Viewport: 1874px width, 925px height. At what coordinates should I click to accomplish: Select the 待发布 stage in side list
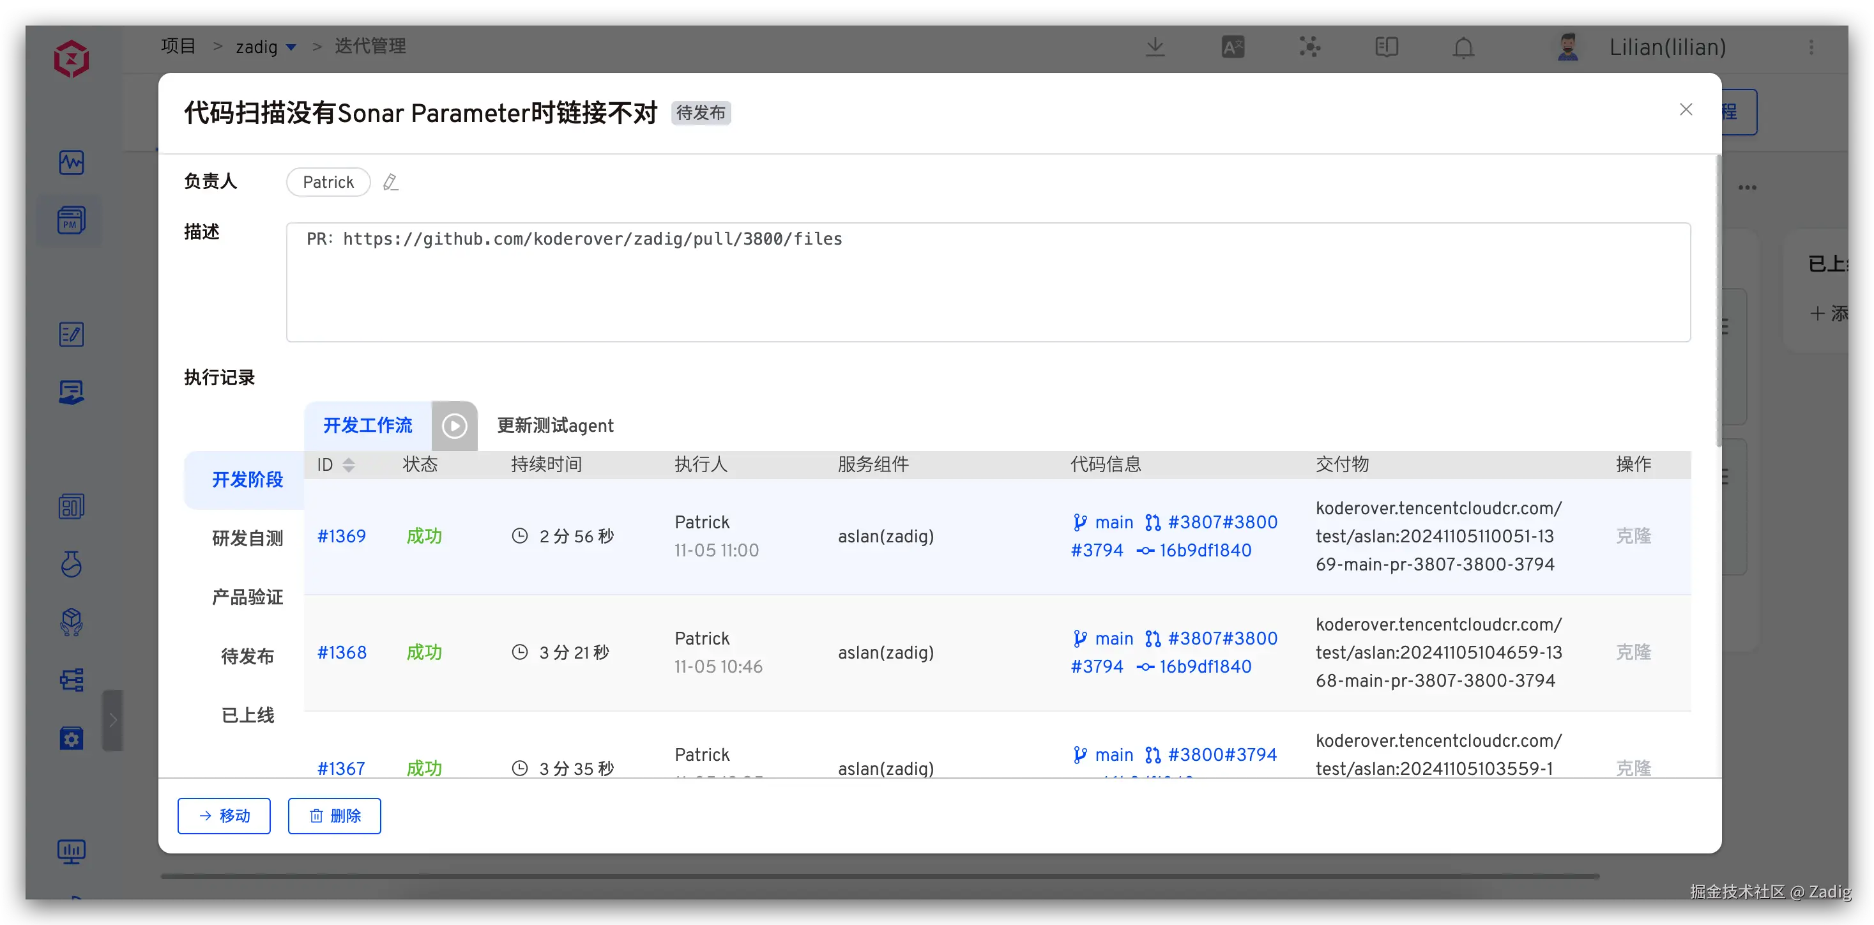(x=247, y=657)
